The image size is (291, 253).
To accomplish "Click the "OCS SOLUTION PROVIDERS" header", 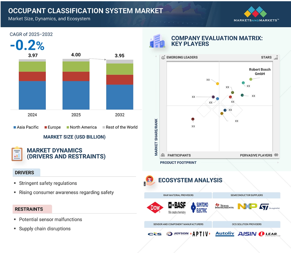I will pos(247,224).
